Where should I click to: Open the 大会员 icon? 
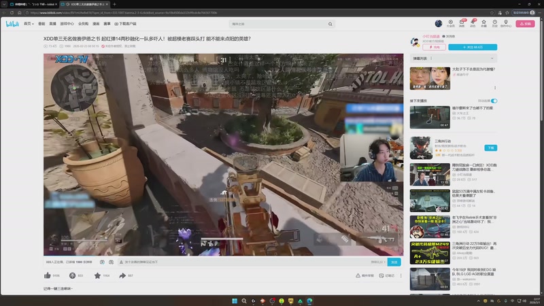450,23
